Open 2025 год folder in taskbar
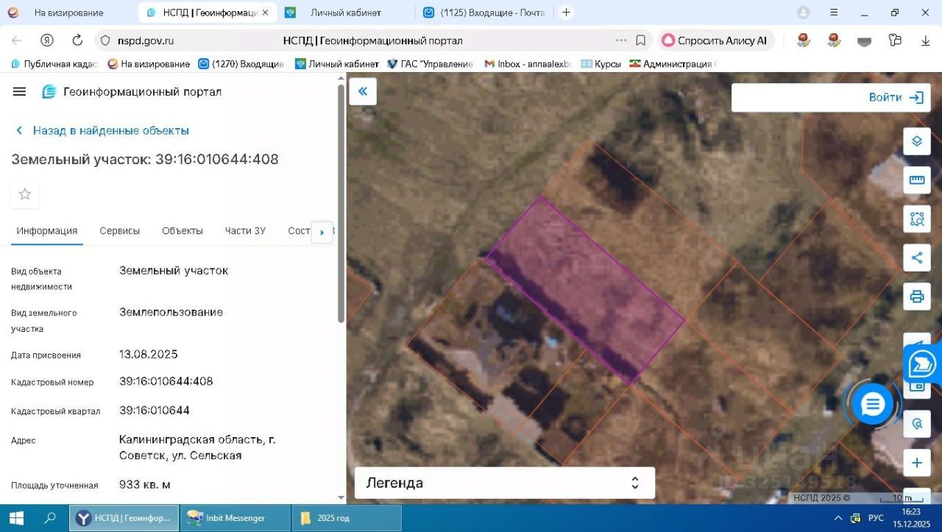The height and width of the screenshot is (532, 942). (x=347, y=518)
